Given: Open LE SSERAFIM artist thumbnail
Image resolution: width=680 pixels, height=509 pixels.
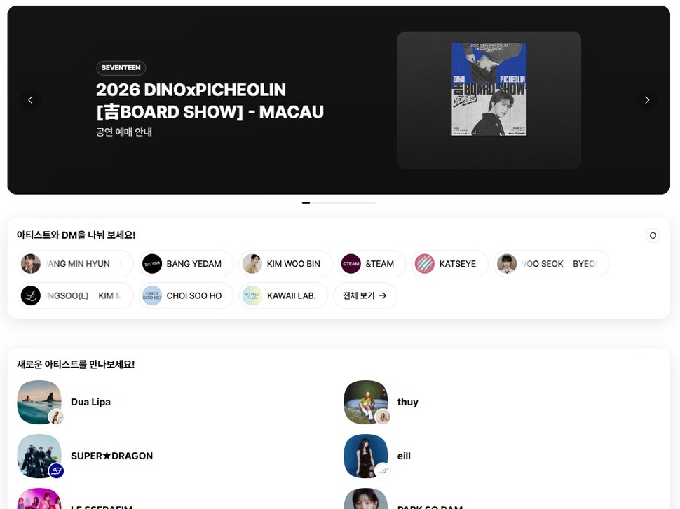Looking at the screenshot, I should (x=39, y=498).
